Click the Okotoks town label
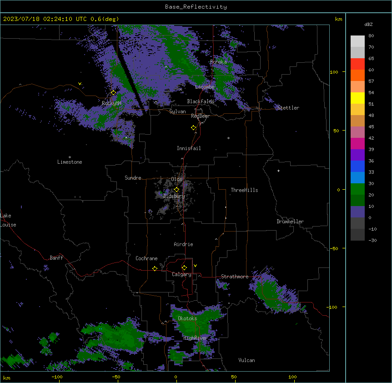This screenshot has width=392, height=383. click(x=187, y=318)
